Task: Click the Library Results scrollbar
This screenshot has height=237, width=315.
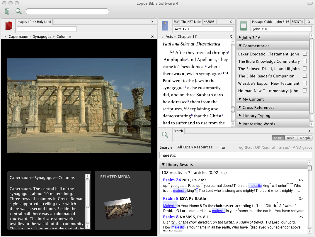Action: pyautogui.click(x=310, y=168)
